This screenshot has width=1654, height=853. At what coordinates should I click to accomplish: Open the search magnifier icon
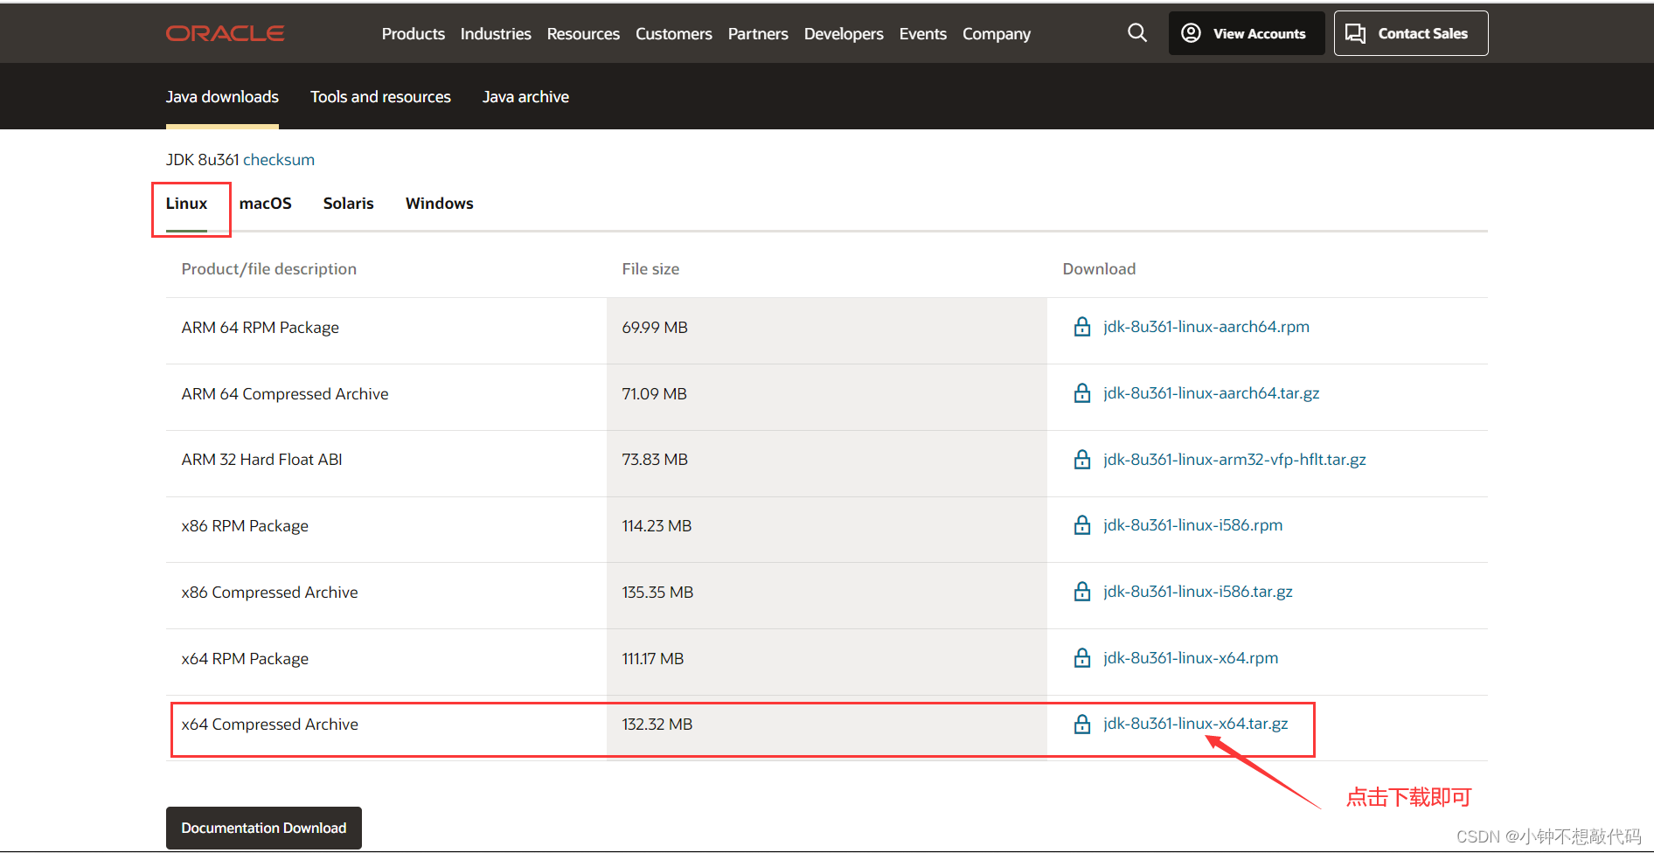point(1137,33)
